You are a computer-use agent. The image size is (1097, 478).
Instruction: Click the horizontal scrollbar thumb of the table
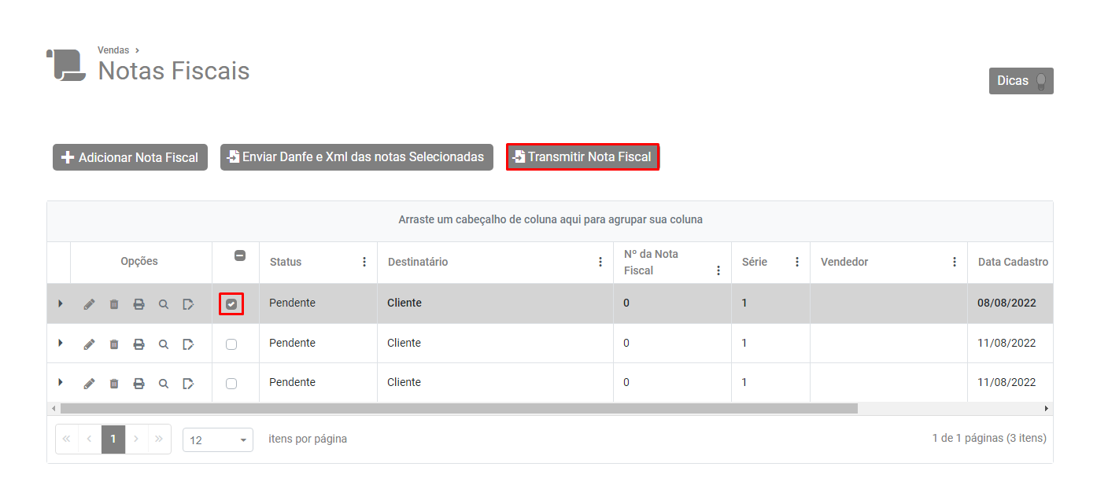459,409
